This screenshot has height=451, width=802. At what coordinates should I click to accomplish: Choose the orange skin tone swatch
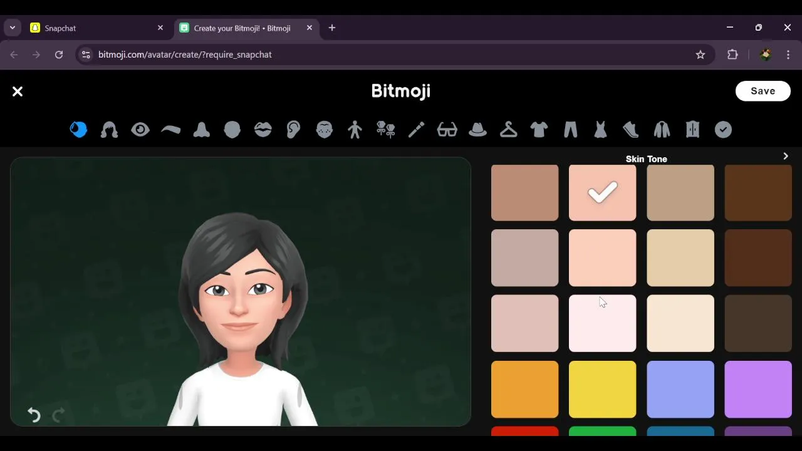tap(524, 389)
